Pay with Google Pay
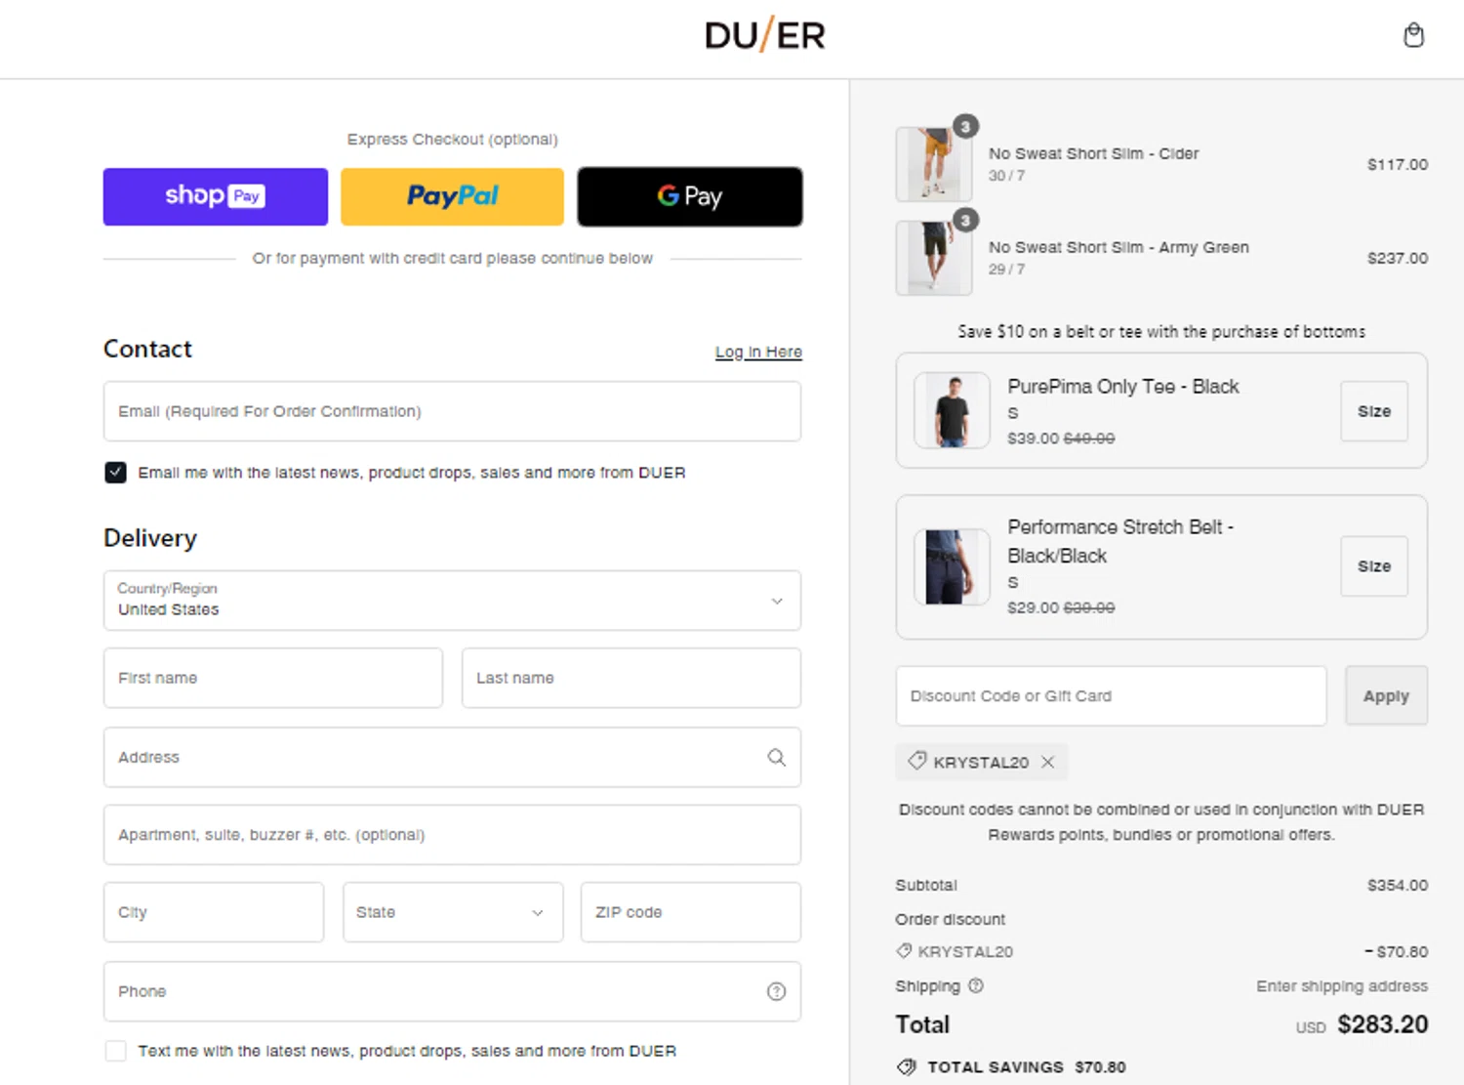 coord(690,196)
